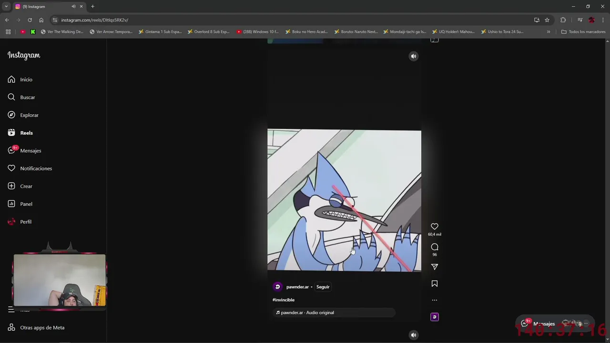Open the (288) Windows 10 f... bookmark
Viewport: 610px width, 343px height.
coord(257,32)
